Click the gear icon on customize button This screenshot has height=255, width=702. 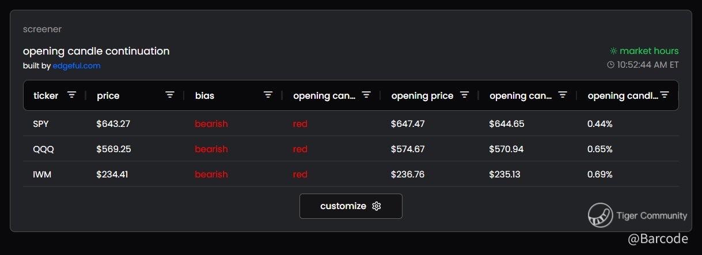click(x=377, y=206)
